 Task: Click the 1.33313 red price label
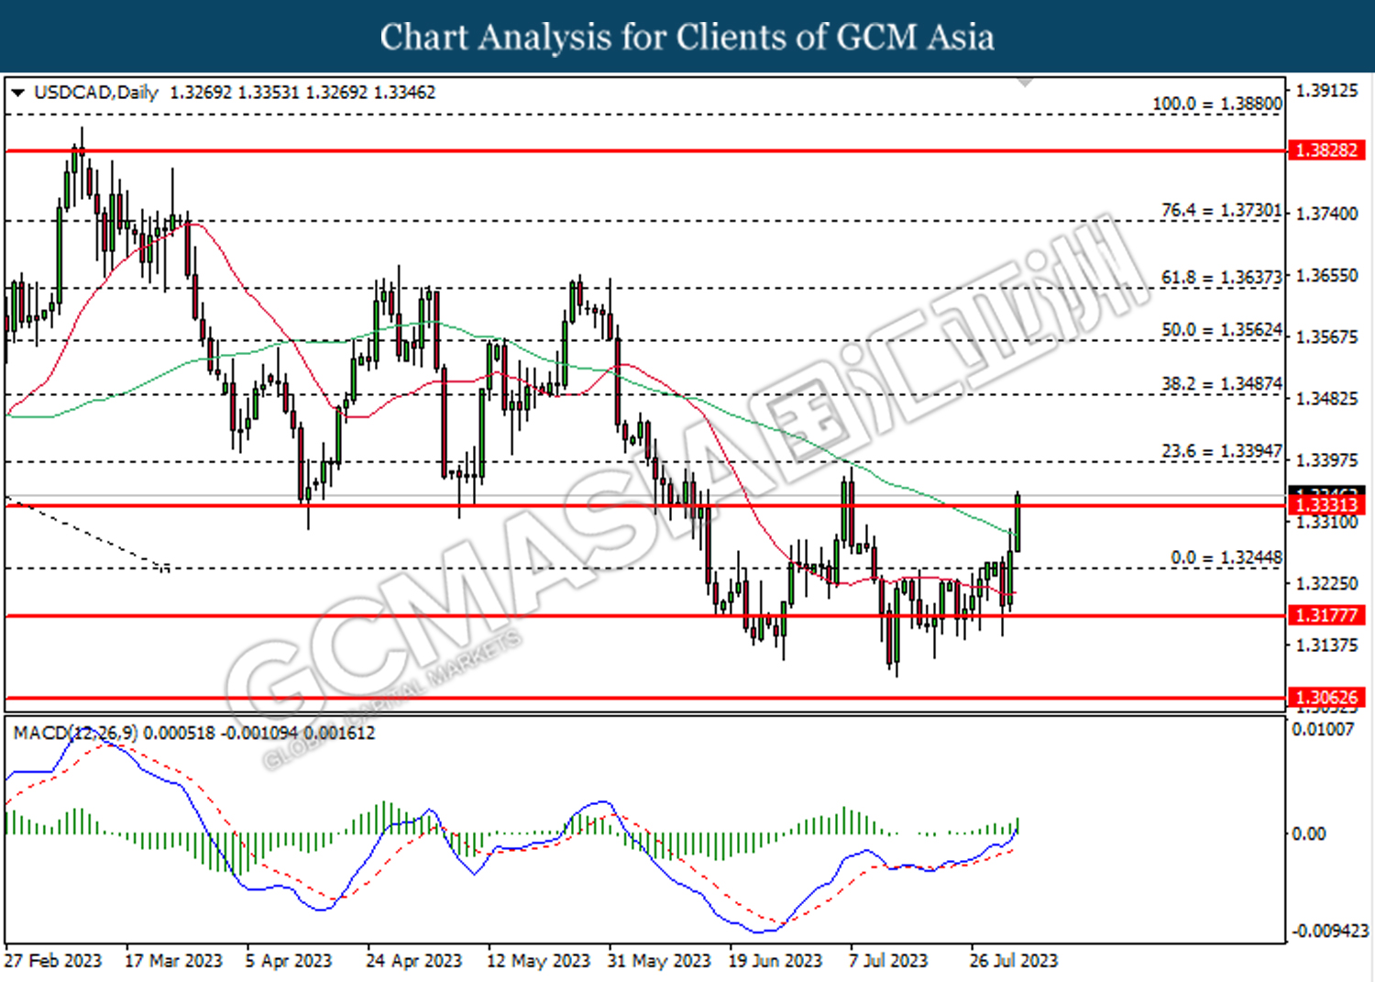coord(1326,505)
